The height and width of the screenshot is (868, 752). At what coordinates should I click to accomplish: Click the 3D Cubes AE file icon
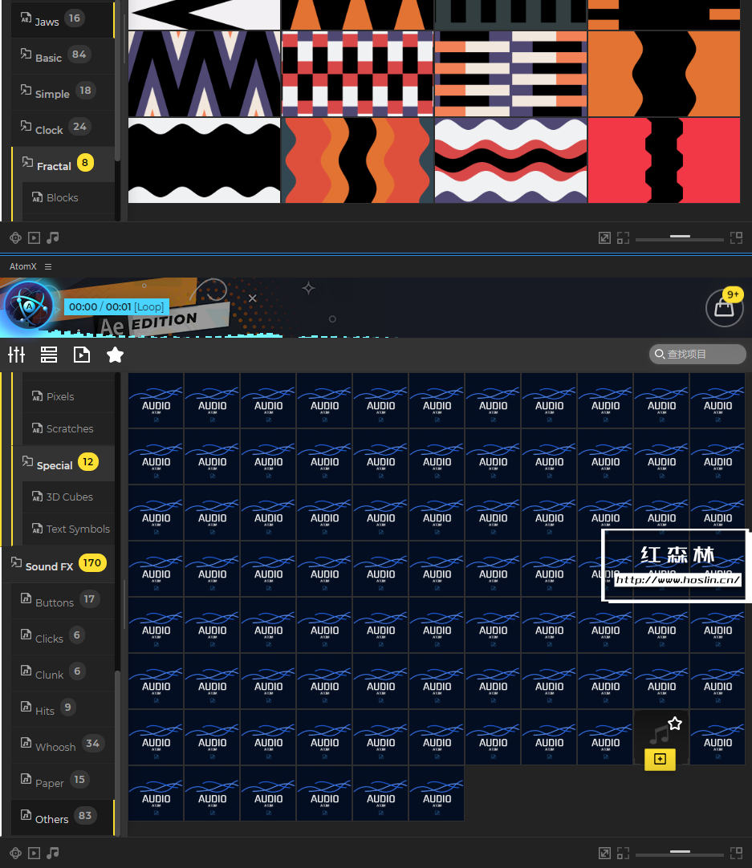(37, 497)
